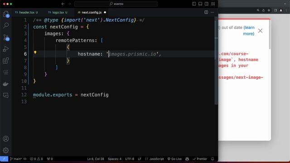Open the learn more link in browser

pos(249,30)
